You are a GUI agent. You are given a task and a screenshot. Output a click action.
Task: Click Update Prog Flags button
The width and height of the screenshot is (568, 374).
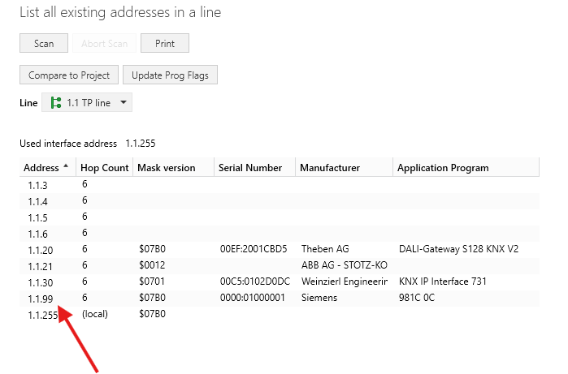pyautogui.click(x=170, y=75)
